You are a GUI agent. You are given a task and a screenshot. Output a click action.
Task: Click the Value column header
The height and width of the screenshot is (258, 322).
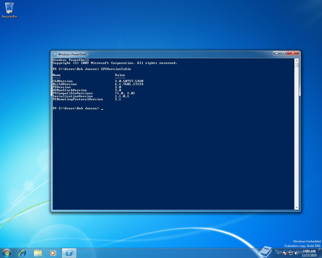point(120,75)
